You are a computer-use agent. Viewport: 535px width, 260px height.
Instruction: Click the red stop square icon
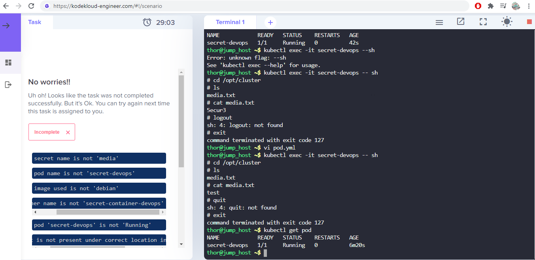(529, 22)
